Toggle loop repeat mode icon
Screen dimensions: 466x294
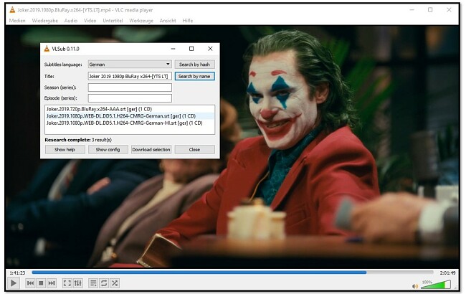coord(104,283)
